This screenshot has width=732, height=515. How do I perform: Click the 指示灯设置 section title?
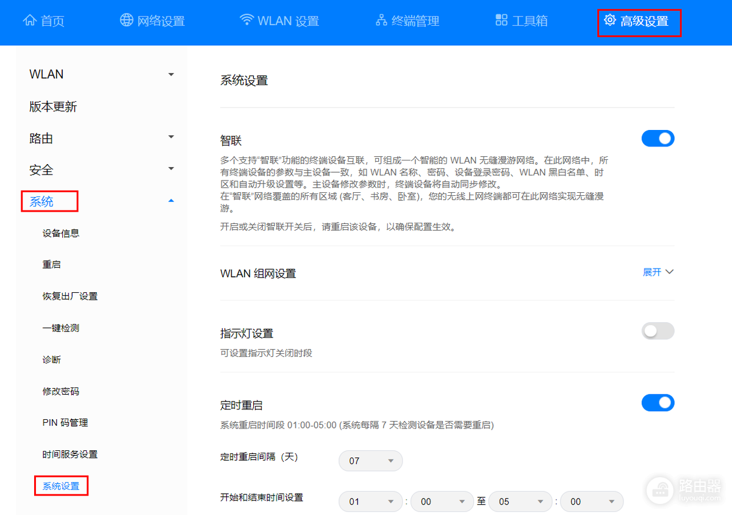pos(246,334)
